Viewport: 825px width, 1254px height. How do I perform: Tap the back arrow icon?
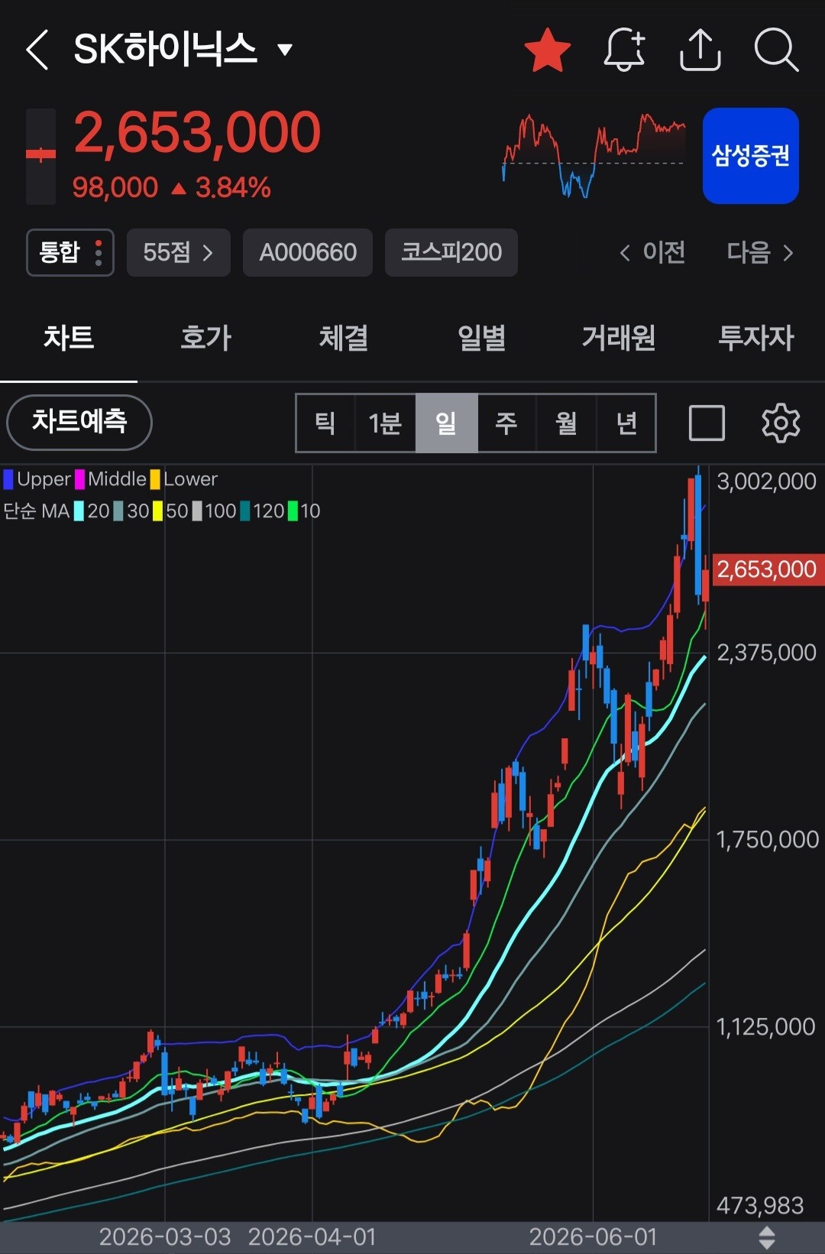click(37, 50)
